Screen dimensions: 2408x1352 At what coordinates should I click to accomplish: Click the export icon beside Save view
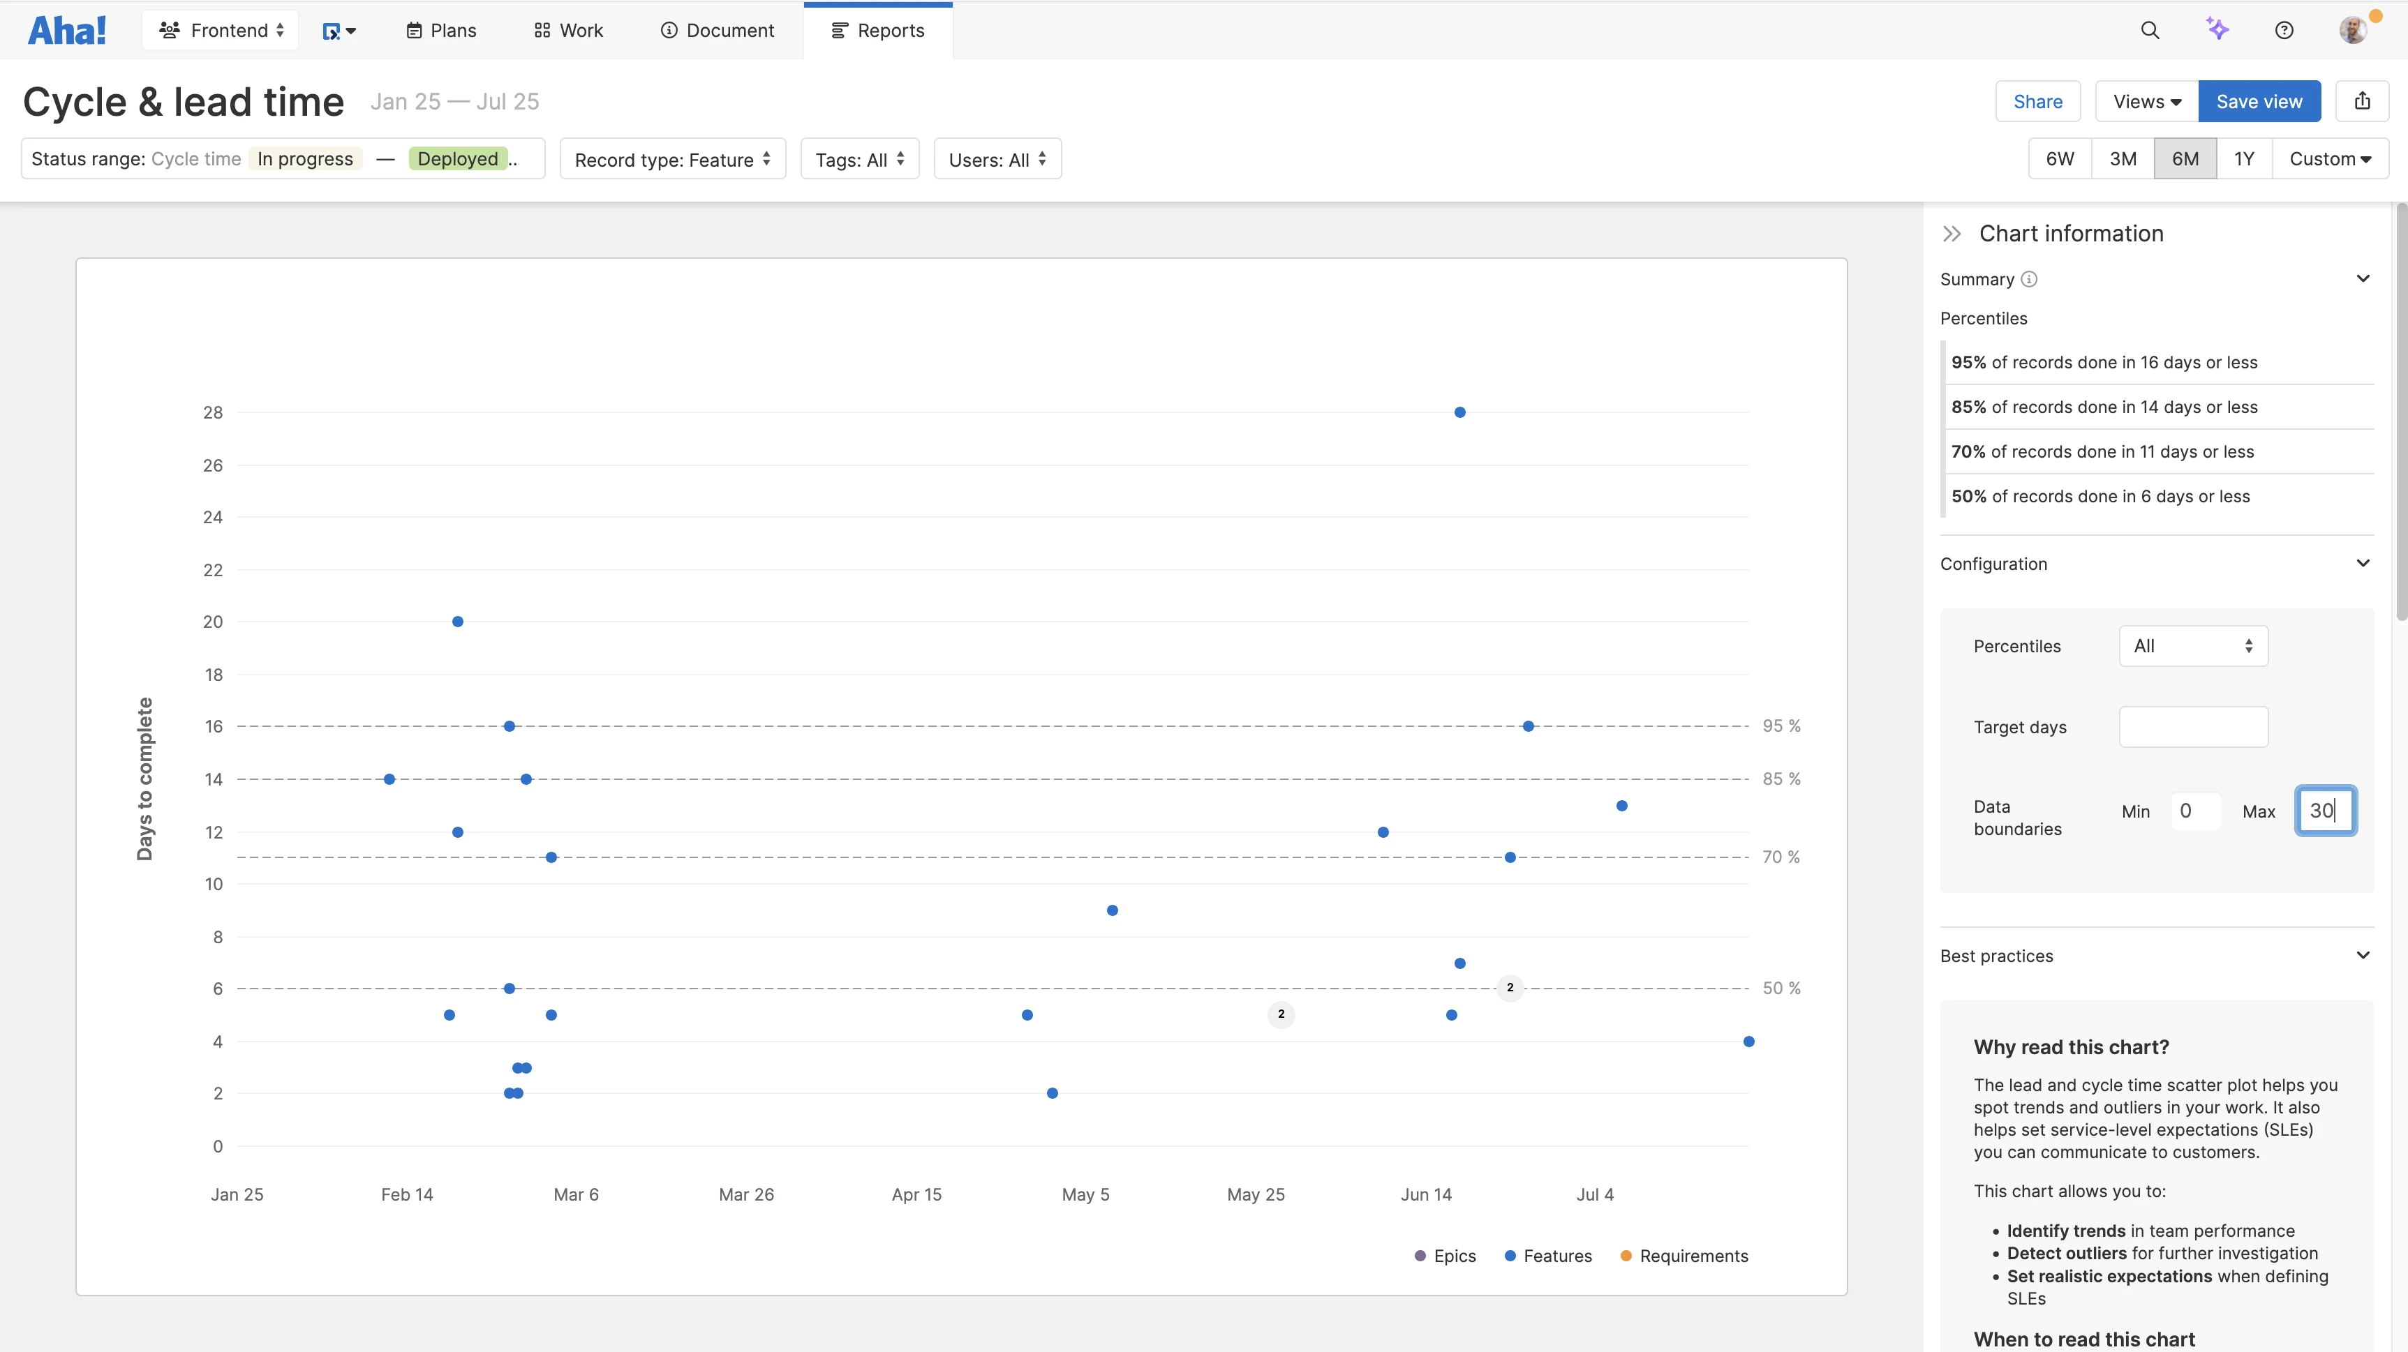[2362, 101]
